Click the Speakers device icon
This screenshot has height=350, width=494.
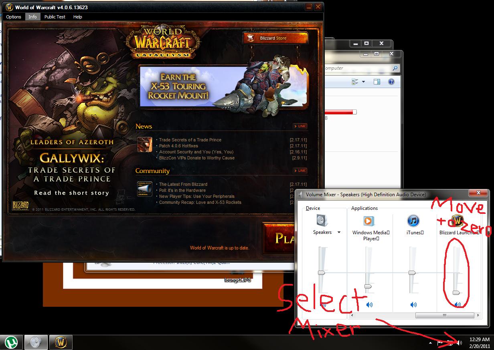[321, 221]
